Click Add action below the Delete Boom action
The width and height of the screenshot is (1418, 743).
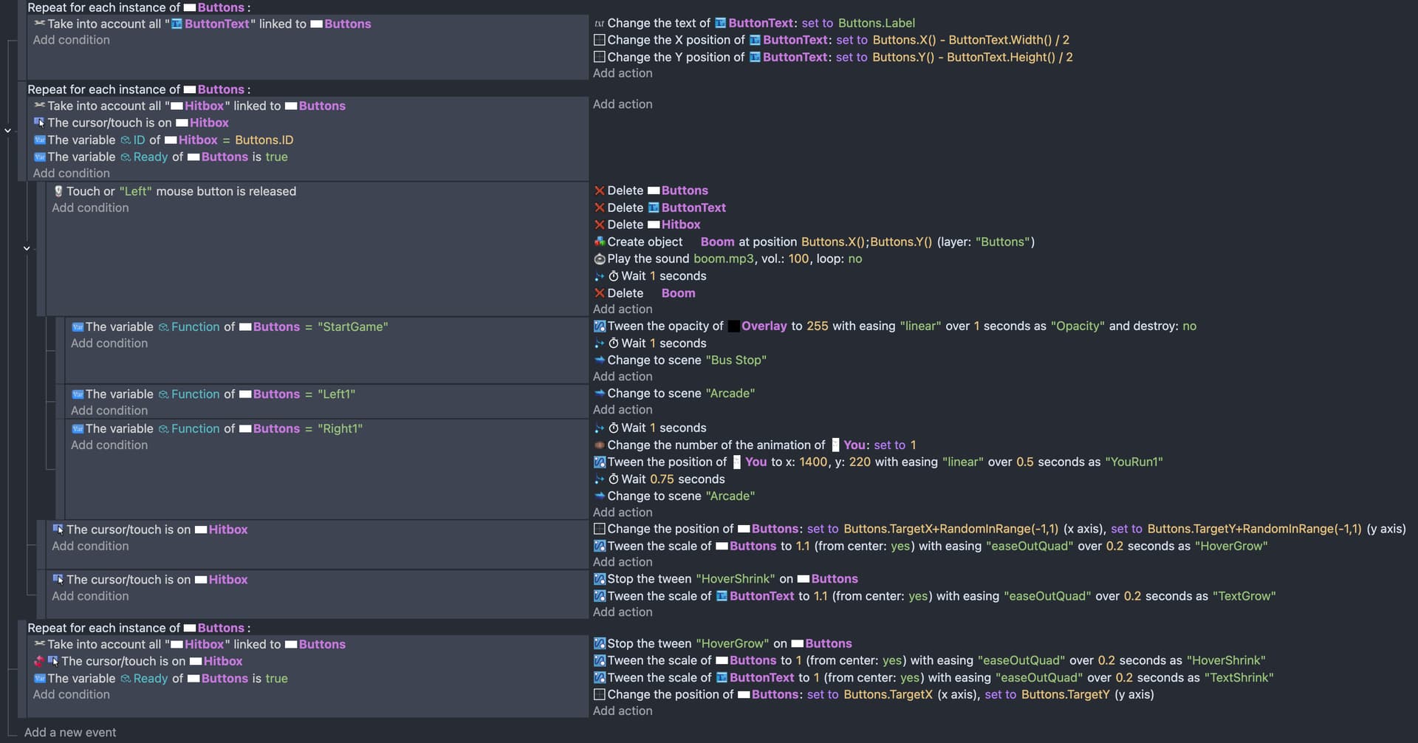pos(623,309)
